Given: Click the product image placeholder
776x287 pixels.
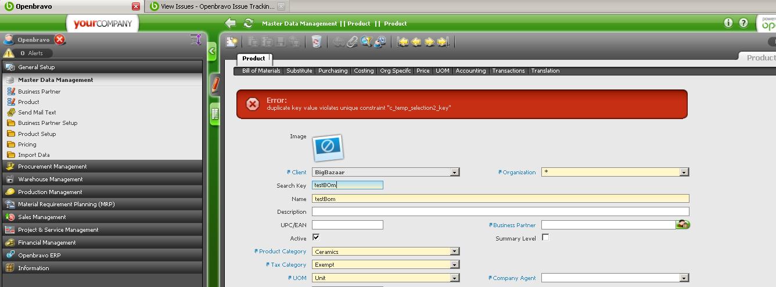Looking at the screenshot, I should coord(328,148).
